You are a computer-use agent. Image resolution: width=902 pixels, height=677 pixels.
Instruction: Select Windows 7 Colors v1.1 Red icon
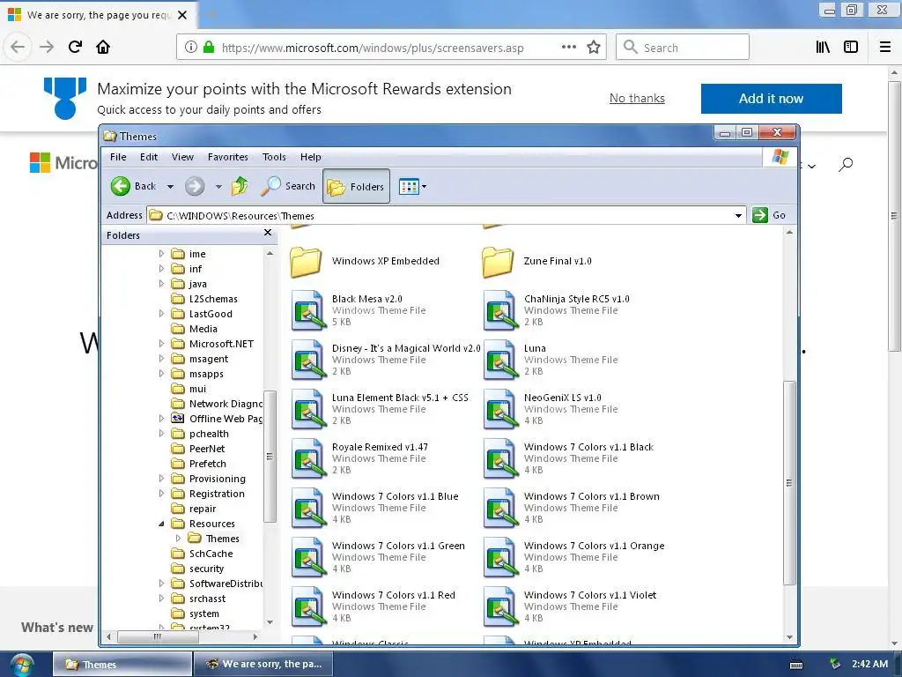click(x=308, y=606)
